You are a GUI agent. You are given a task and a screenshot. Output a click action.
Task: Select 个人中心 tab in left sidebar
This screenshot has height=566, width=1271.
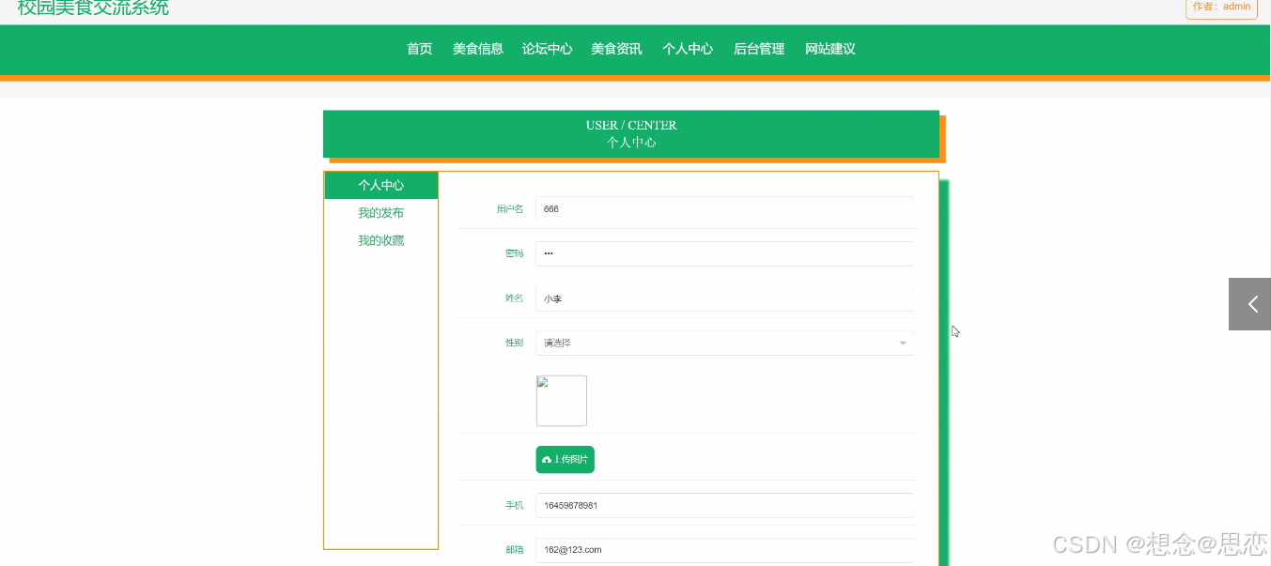[x=381, y=186]
